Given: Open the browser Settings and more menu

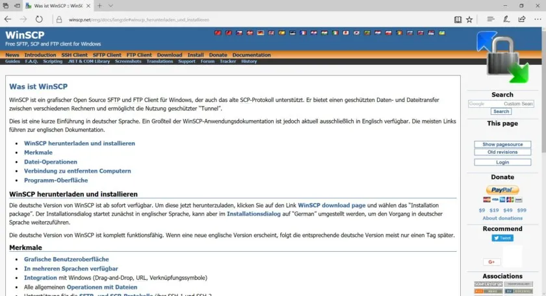Looking at the screenshot, I should coord(538,19).
